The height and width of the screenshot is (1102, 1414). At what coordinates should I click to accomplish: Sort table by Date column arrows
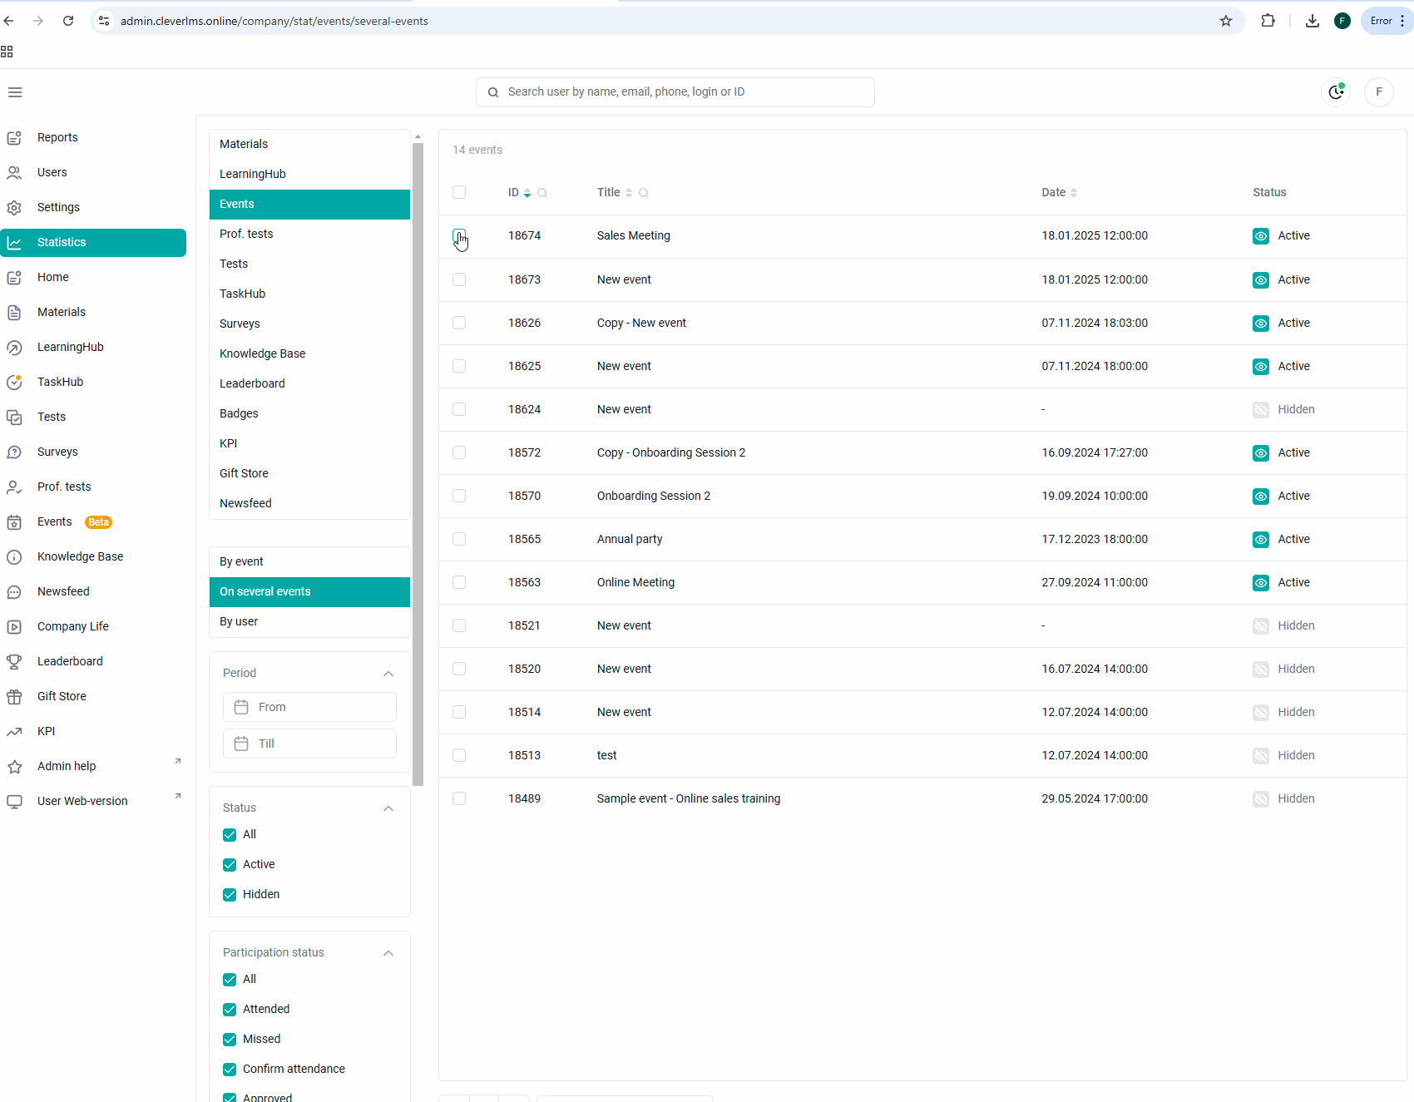1074,193
